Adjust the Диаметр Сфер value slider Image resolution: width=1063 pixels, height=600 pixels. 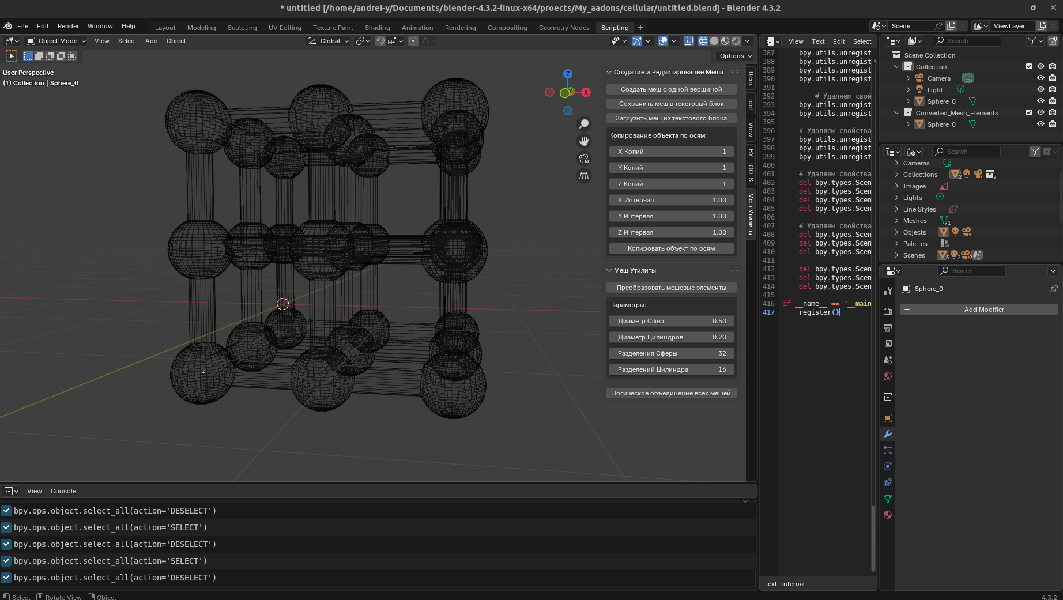671,321
